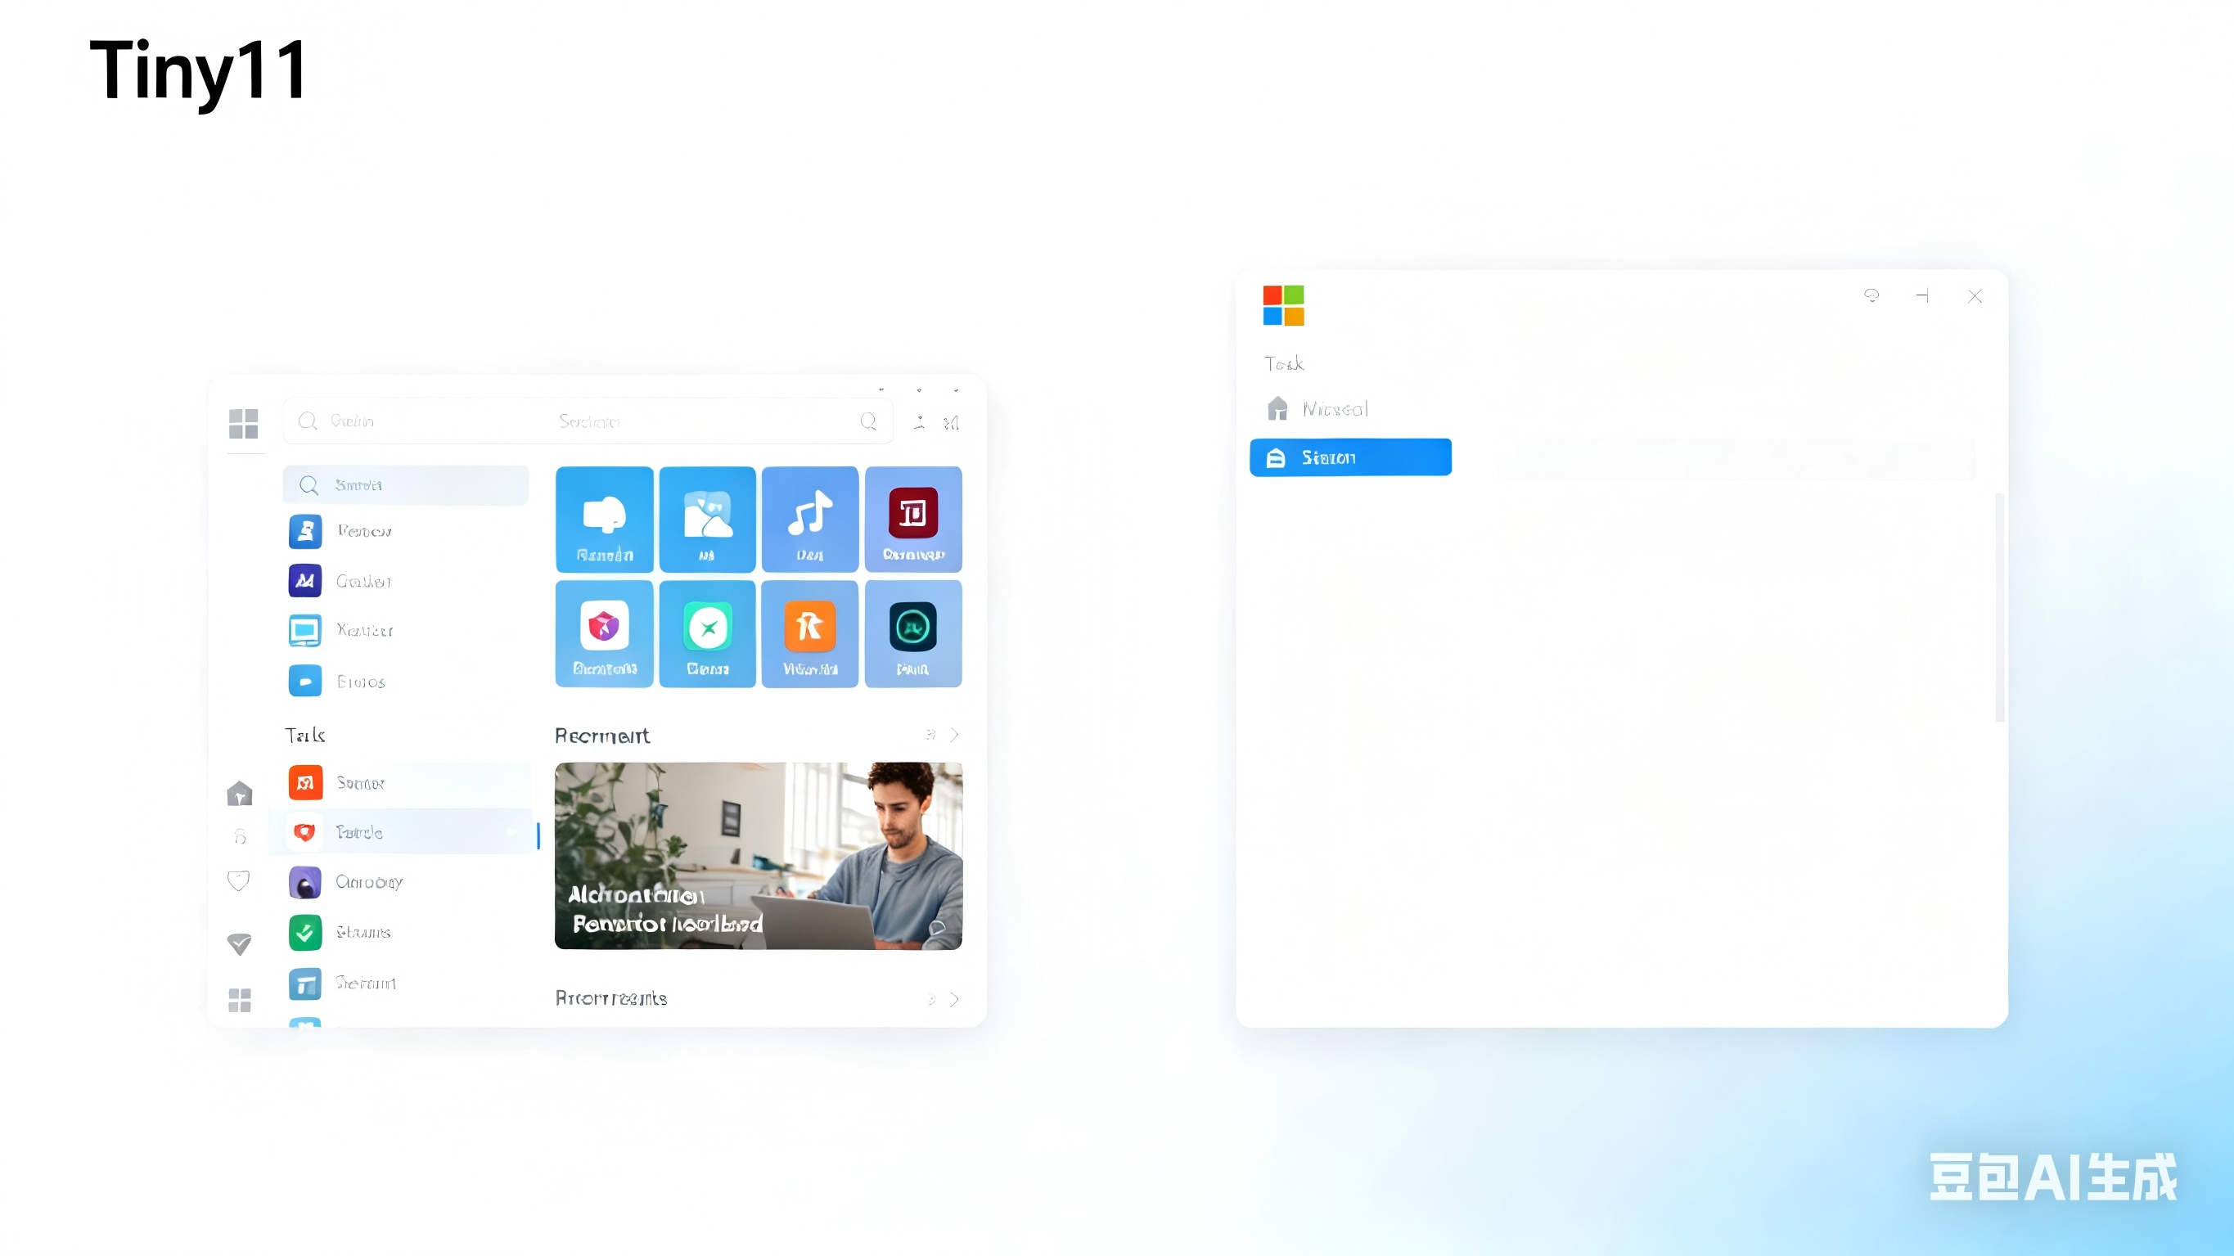Select the 'Eiolos' blue app entry
This screenshot has width=2234, height=1256.
pyautogui.click(x=406, y=681)
